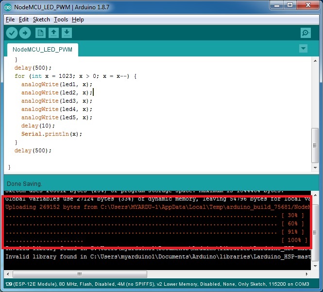Open the Sketch menu

tap(41, 19)
